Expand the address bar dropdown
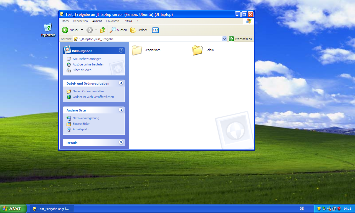Image resolution: width=355 pixels, height=213 pixels. 225,39
